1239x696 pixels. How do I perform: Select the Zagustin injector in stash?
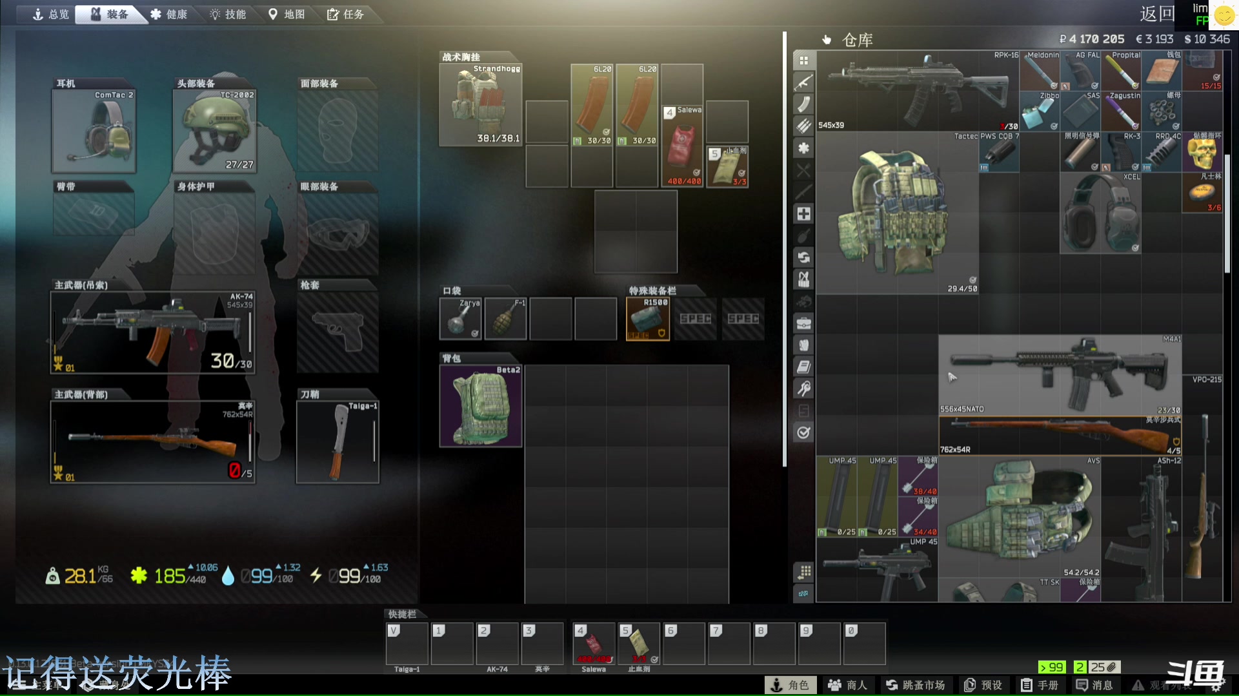[1122, 111]
